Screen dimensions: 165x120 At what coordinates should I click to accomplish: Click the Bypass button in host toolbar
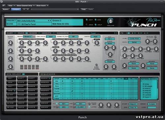(6, 9)
